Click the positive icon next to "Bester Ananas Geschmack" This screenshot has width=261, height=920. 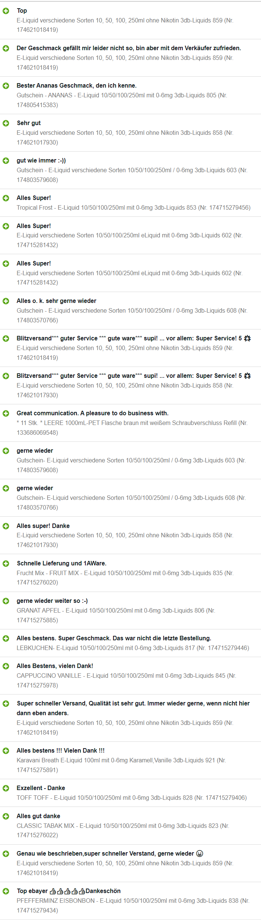click(x=6, y=86)
